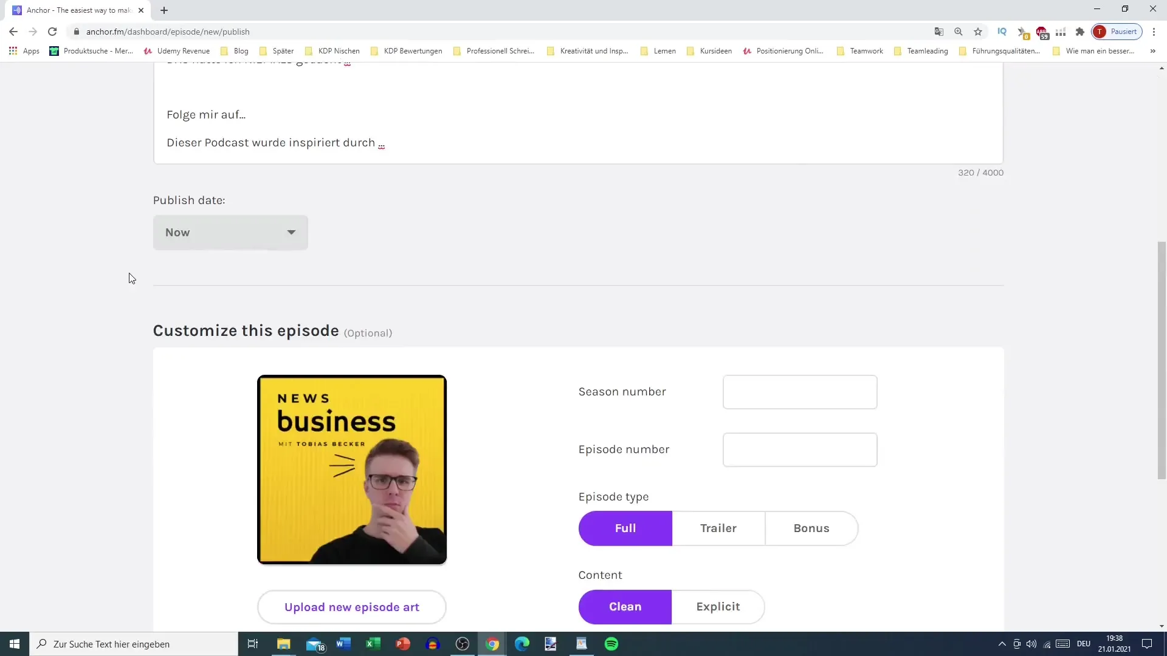
Task: Click the browser forward arrow
Action: pos(33,32)
